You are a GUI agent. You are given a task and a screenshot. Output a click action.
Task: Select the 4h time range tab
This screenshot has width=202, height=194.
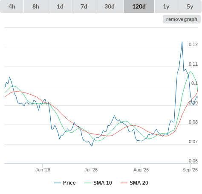click(x=12, y=6)
